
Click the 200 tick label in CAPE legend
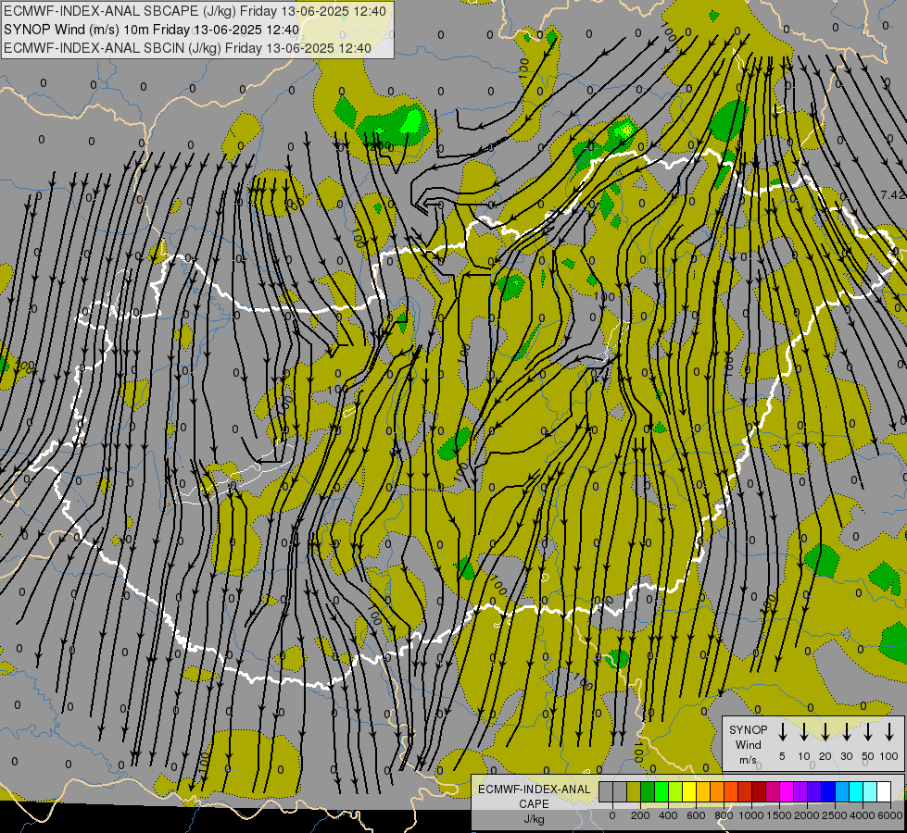[640, 815]
